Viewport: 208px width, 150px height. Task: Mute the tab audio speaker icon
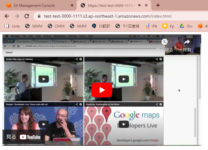pyautogui.click(x=140, y=5)
